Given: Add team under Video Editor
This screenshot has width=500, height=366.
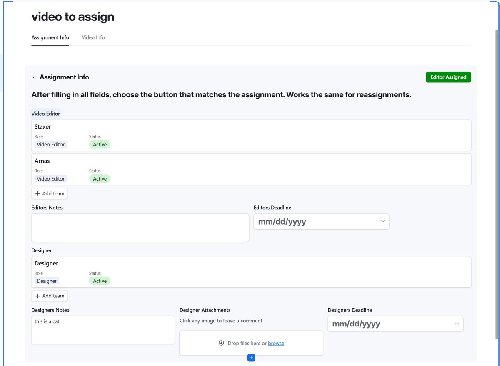Looking at the screenshot, I should click(49, 193).
